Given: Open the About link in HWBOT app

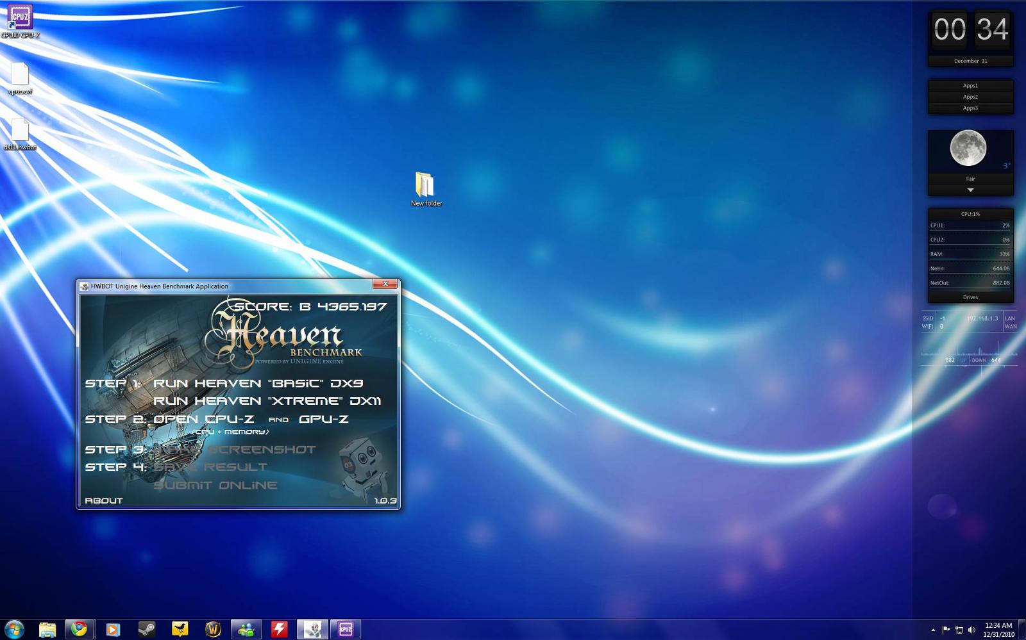Looking at the screenshot, I should tap(104, 500).
